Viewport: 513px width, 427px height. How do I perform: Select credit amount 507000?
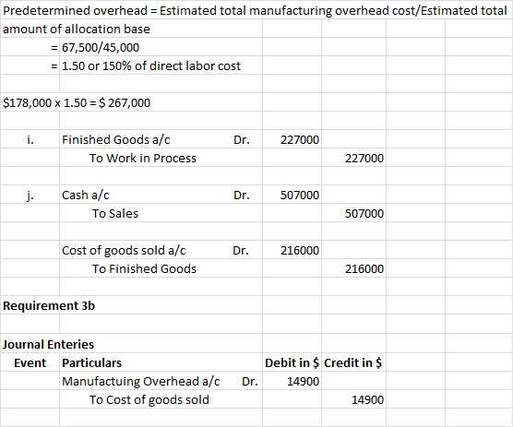click(364, 214)
